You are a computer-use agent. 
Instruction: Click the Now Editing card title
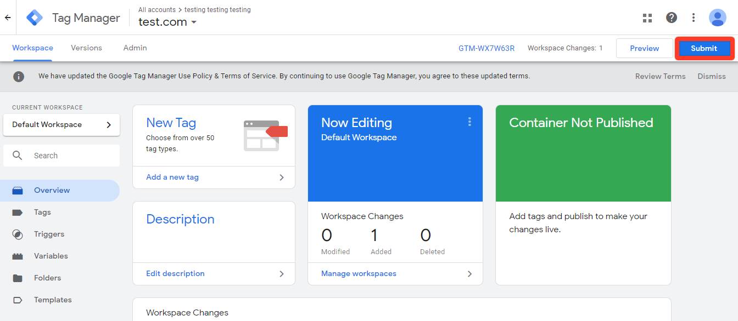coord(356,123)
